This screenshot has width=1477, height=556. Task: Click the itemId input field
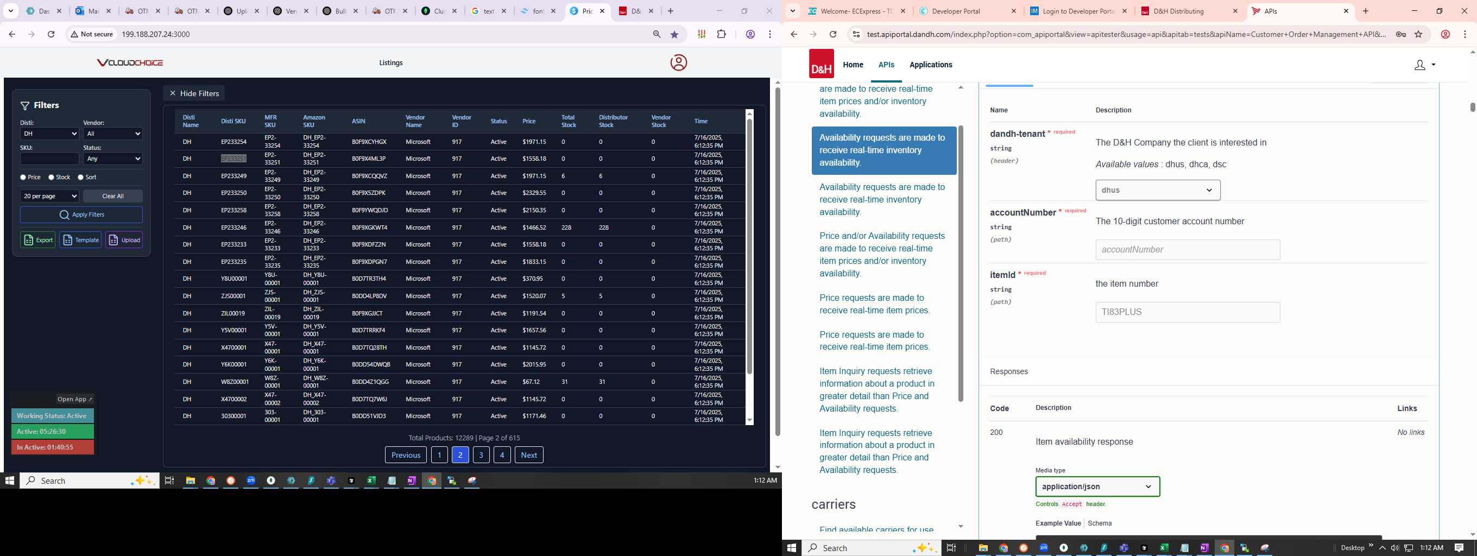pyautogui.click(x=1188, y=312)
